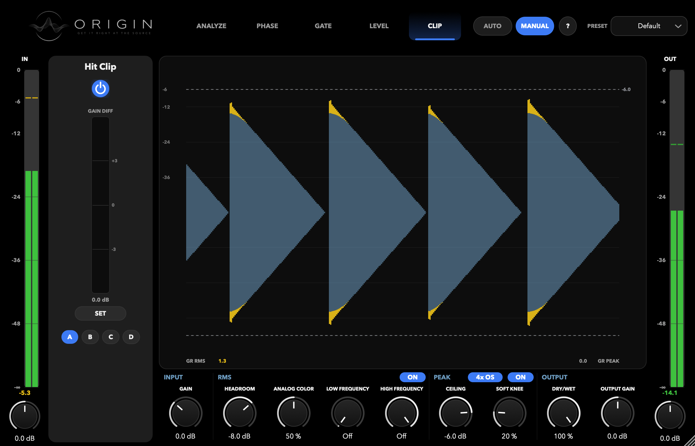The width and height of the screenshot is (695, 446).
Task: Switch to the LEVEL tab
Action: click(379, 26)
